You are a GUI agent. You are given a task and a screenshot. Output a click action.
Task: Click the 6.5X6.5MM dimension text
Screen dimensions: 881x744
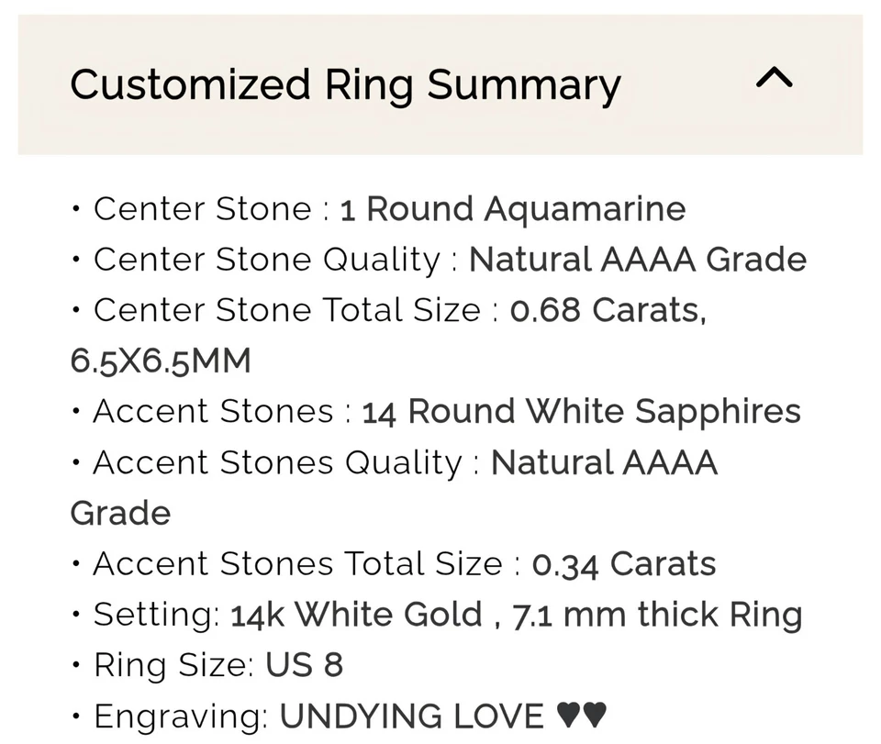(161, 361)
